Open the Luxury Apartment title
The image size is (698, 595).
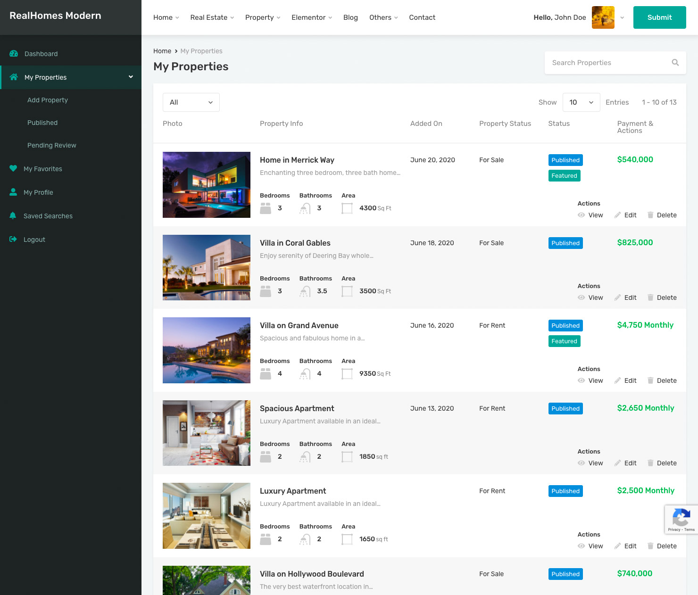click(x=293, y=491)
